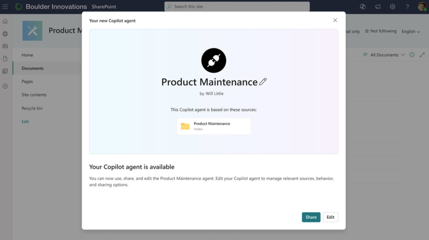Click the Edit button in dialog
Screen dimensions: 429x240
[x=330, y=217]
